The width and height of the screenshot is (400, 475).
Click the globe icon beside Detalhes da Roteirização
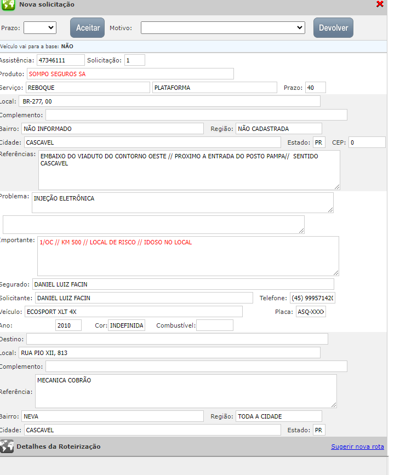(7, 446)
